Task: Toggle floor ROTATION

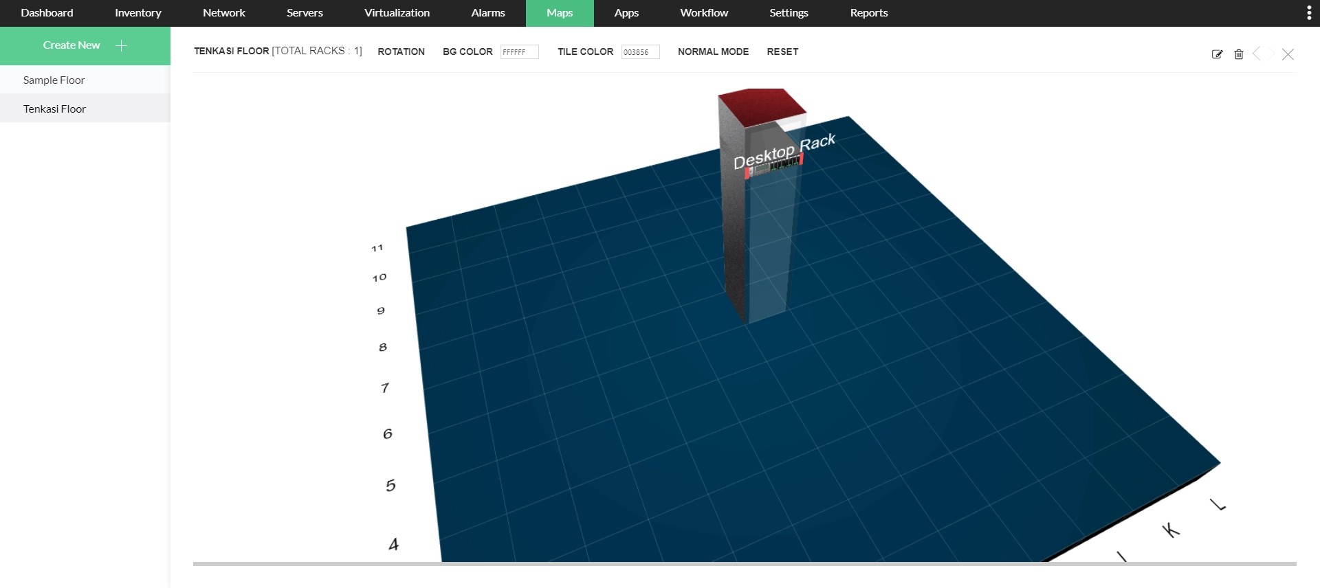Action: click(x=401, y=52)
